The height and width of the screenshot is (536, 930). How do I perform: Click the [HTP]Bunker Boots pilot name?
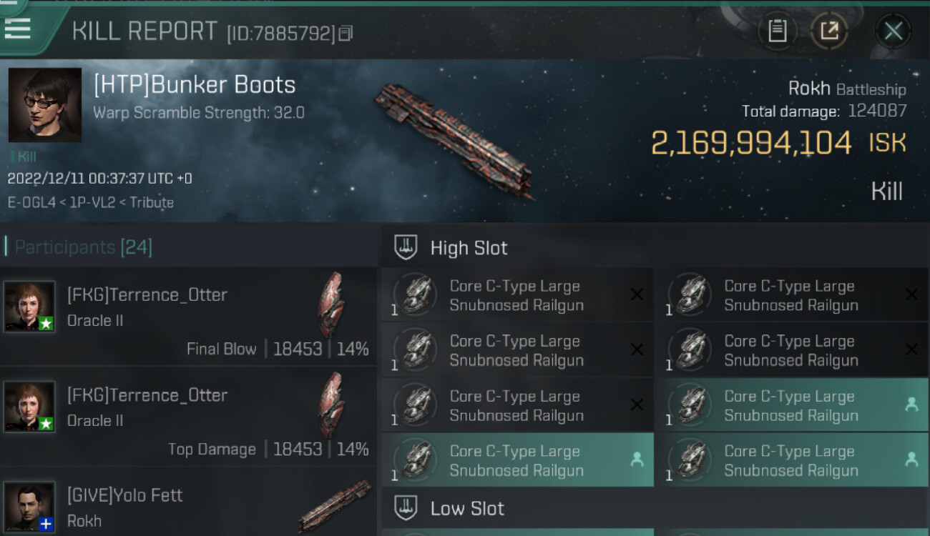point(195,85)
